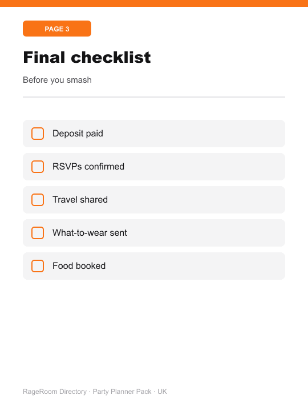The height and width of the screenshot is (411, 308).
Task: Check off Food booked
Action: point(38,266)
